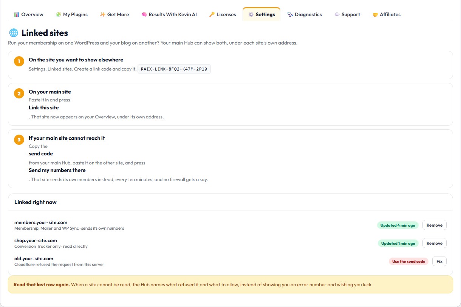The image size is (461, 307).
Task: Click the Get More sparkles icon
Action: [102, 14]
